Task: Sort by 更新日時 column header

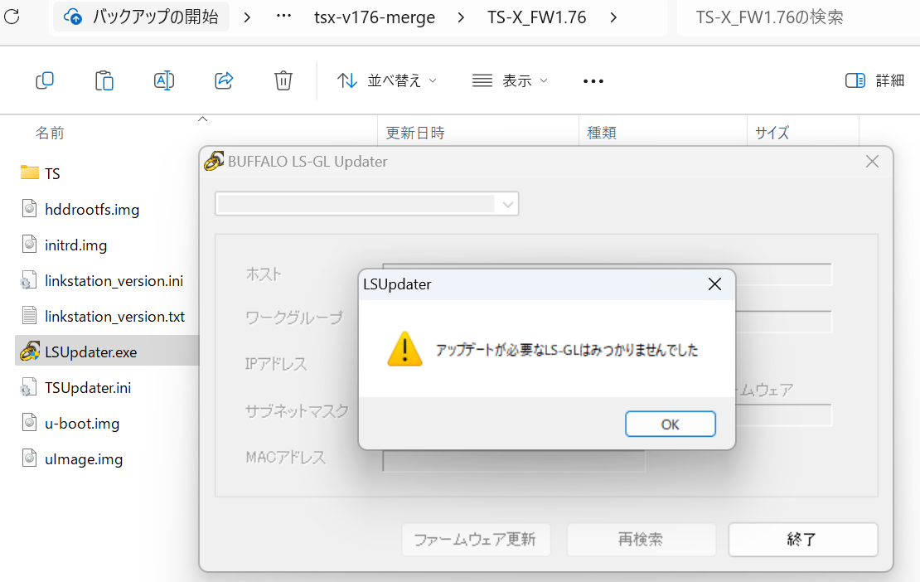Action: tap(415, 133)
